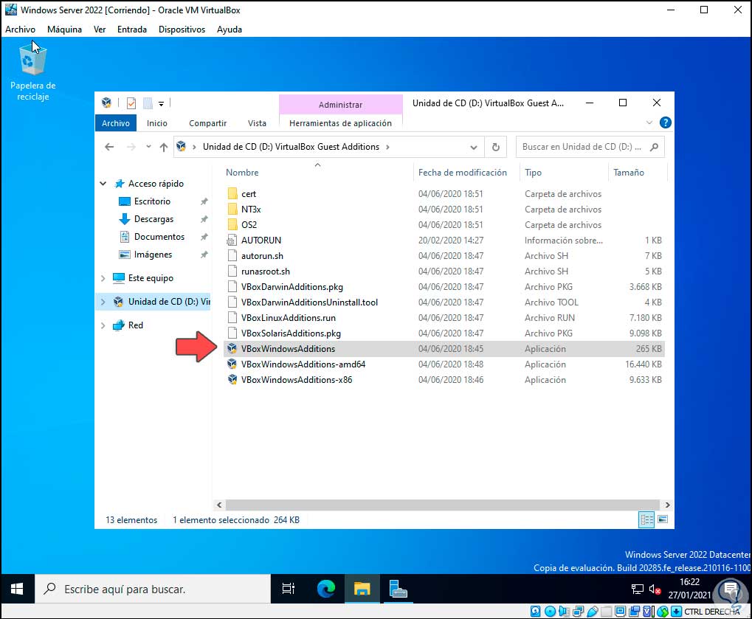Open the recent locations dropdown
The image size is (752, 619).
pyautogui.click(x=148, y=147)
